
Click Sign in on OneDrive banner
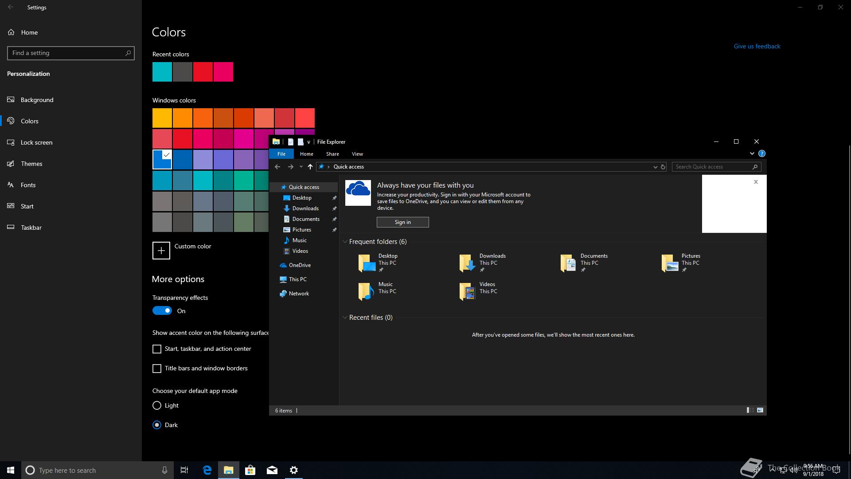coord(403,222)
